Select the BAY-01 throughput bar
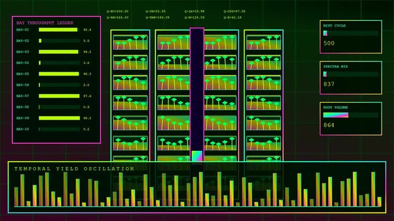394x221 pixels. pyautogui.click(x=60, y=29)
